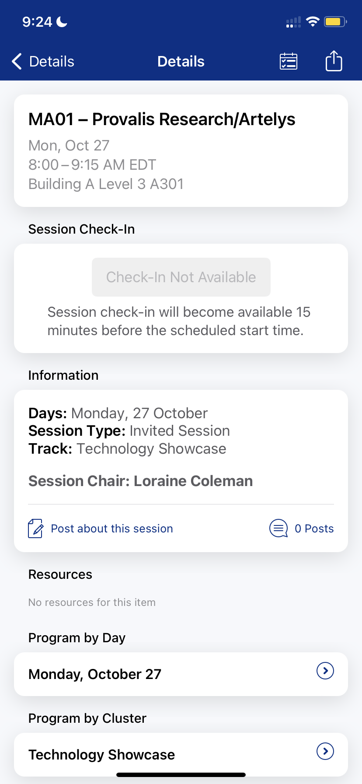Tap the comments bubble icon

278,528
